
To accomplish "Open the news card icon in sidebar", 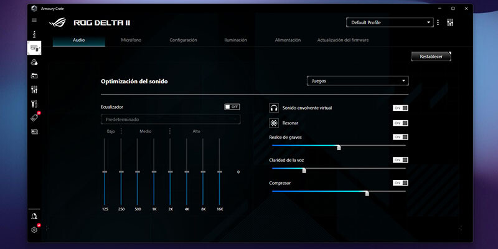I will 34,131.
